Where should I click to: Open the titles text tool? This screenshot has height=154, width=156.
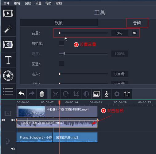[x=8, y=60]
